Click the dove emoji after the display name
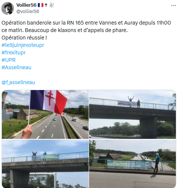Screen dimensions: 177x188 tap(51, 5)
